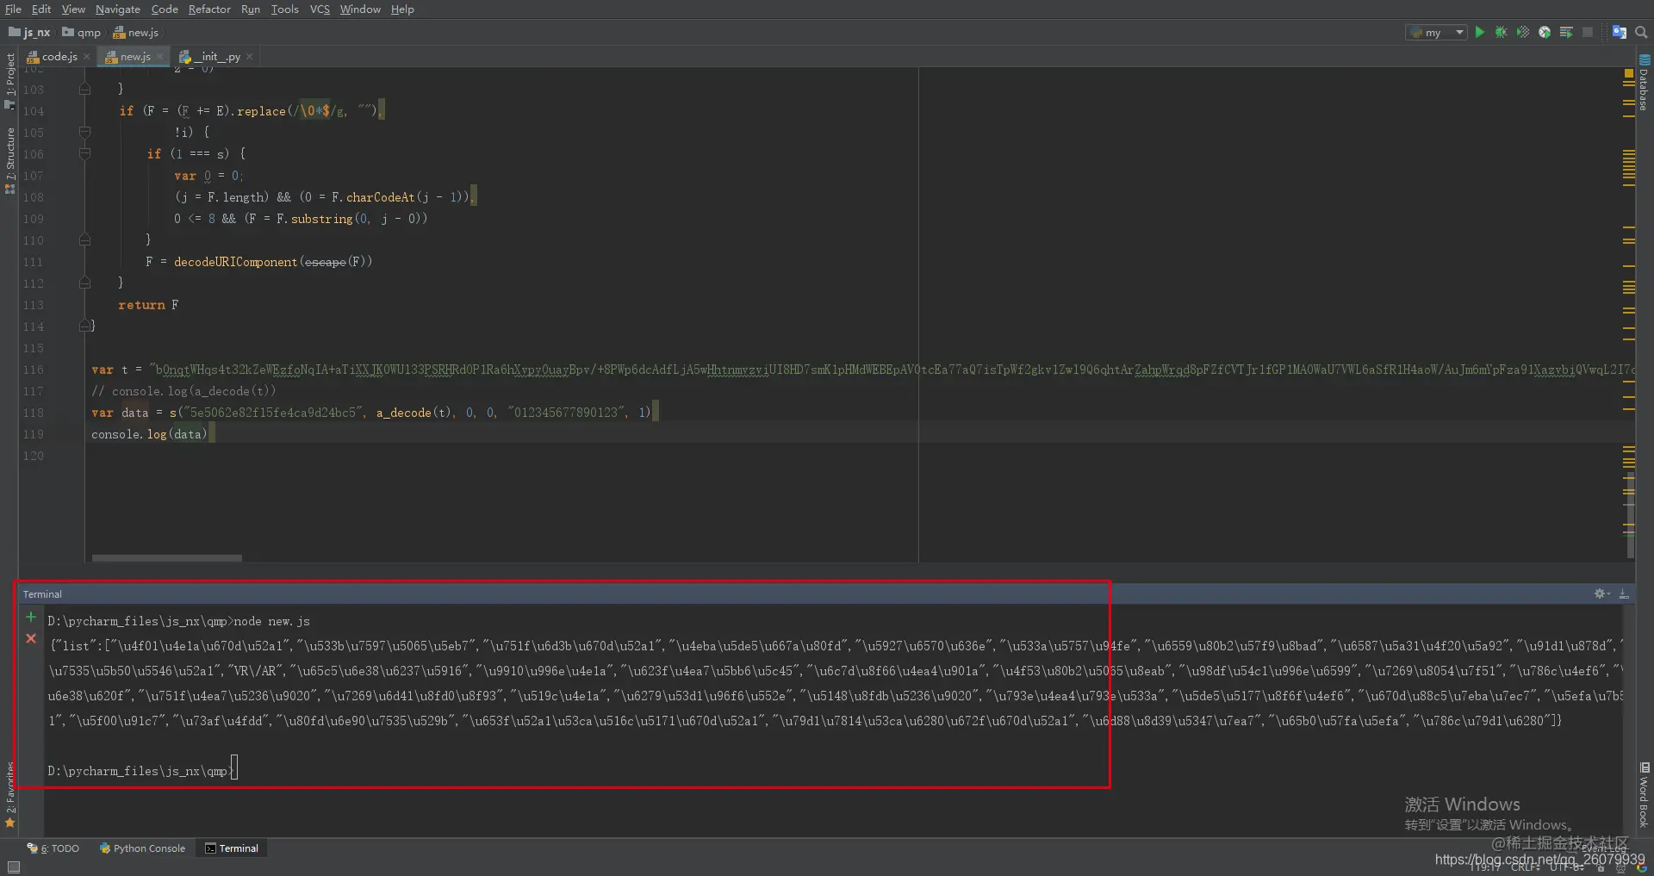Run with coverage icon in toolbar
Screen dimensions: 1654x876
[1523, 33]
